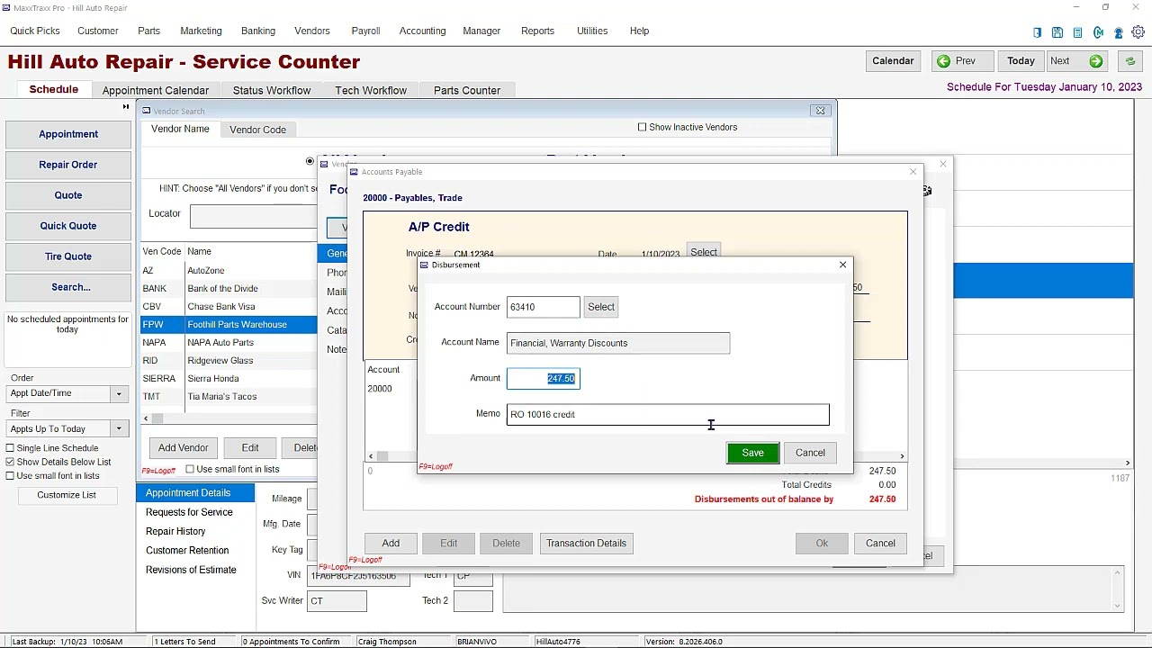This screenshot has height=648, width=1152.
Task: Open the settings gear icon
Action: pos(1138,32)
